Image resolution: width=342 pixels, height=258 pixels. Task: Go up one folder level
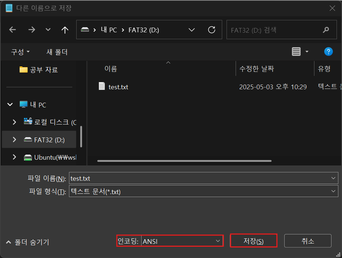(x=65, y=30)
